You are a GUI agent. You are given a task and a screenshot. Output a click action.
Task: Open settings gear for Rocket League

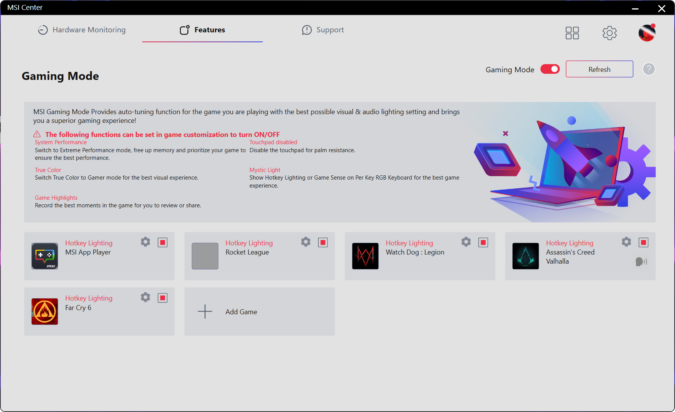306,242
